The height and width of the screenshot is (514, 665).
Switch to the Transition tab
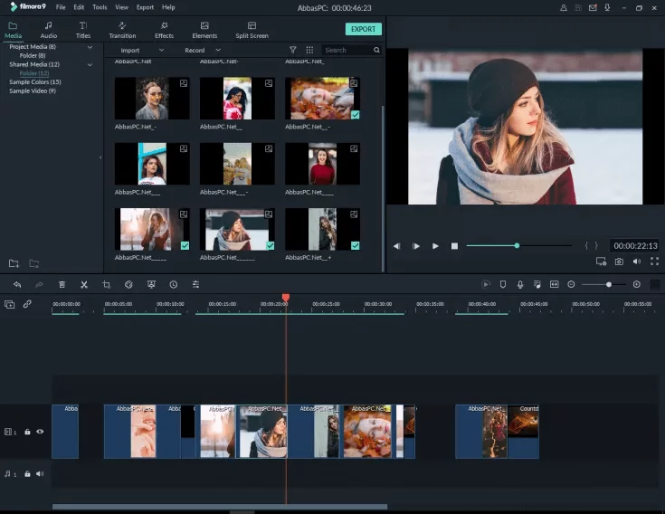[122, 30]
